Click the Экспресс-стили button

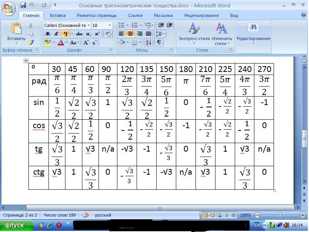click(194, 33)
